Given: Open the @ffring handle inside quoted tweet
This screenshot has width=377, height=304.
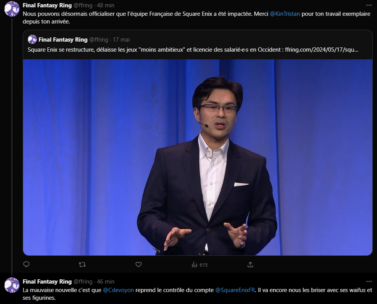Looking at the screenshot, I should [99, 40].
